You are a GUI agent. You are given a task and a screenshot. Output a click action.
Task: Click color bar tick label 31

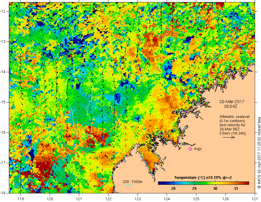[x=236, y=189]
